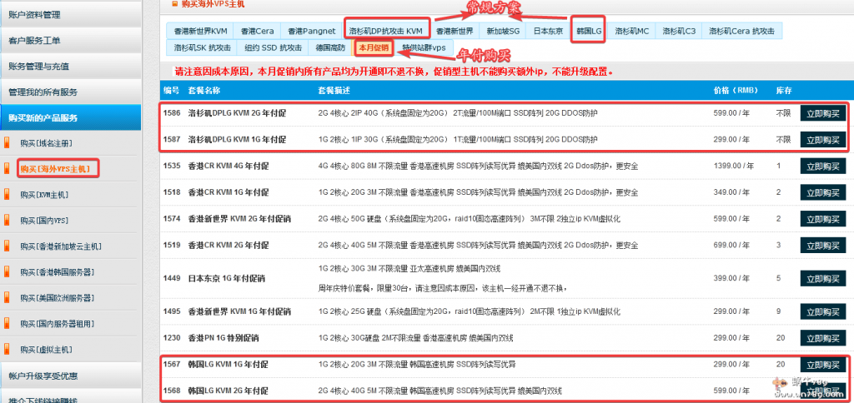Click 立即购买 for plan 1586 洛杉矶DPLG 2G
854x403 pixels.
coord(822,113)
